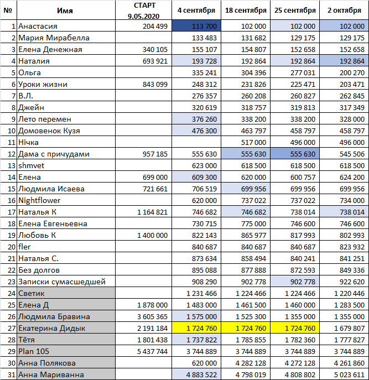Select the name cell 'Nightflower'
This screenshot has width=369, height=380.
(x=66, y=200)
